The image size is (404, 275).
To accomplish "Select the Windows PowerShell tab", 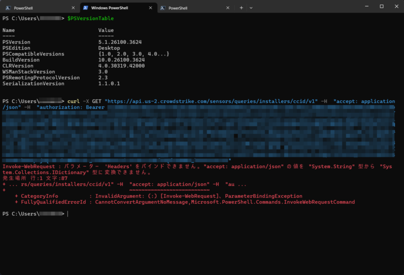I will (119, 8).
